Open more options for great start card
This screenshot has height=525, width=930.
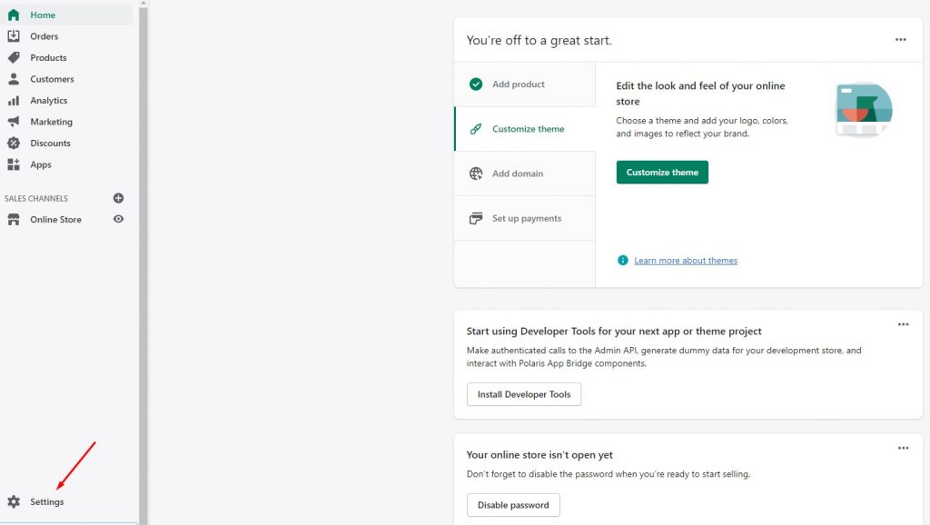tap(900, 40)
